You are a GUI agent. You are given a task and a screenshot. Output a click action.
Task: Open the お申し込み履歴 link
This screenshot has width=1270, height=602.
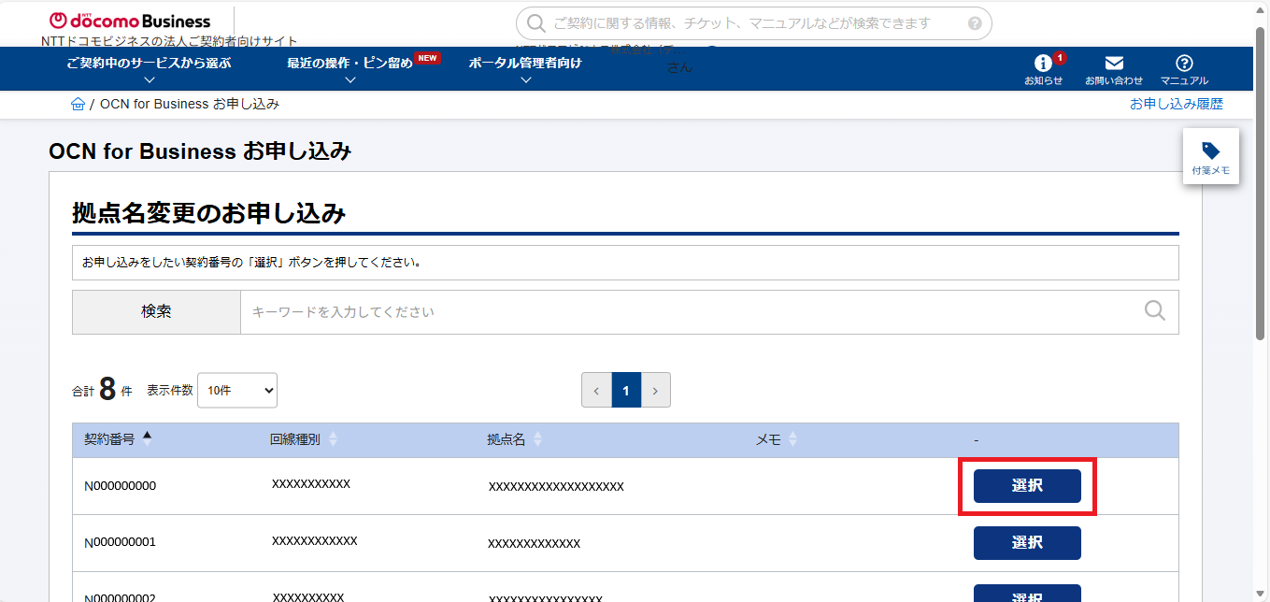pyautogui.click(x=1176, y=104)
